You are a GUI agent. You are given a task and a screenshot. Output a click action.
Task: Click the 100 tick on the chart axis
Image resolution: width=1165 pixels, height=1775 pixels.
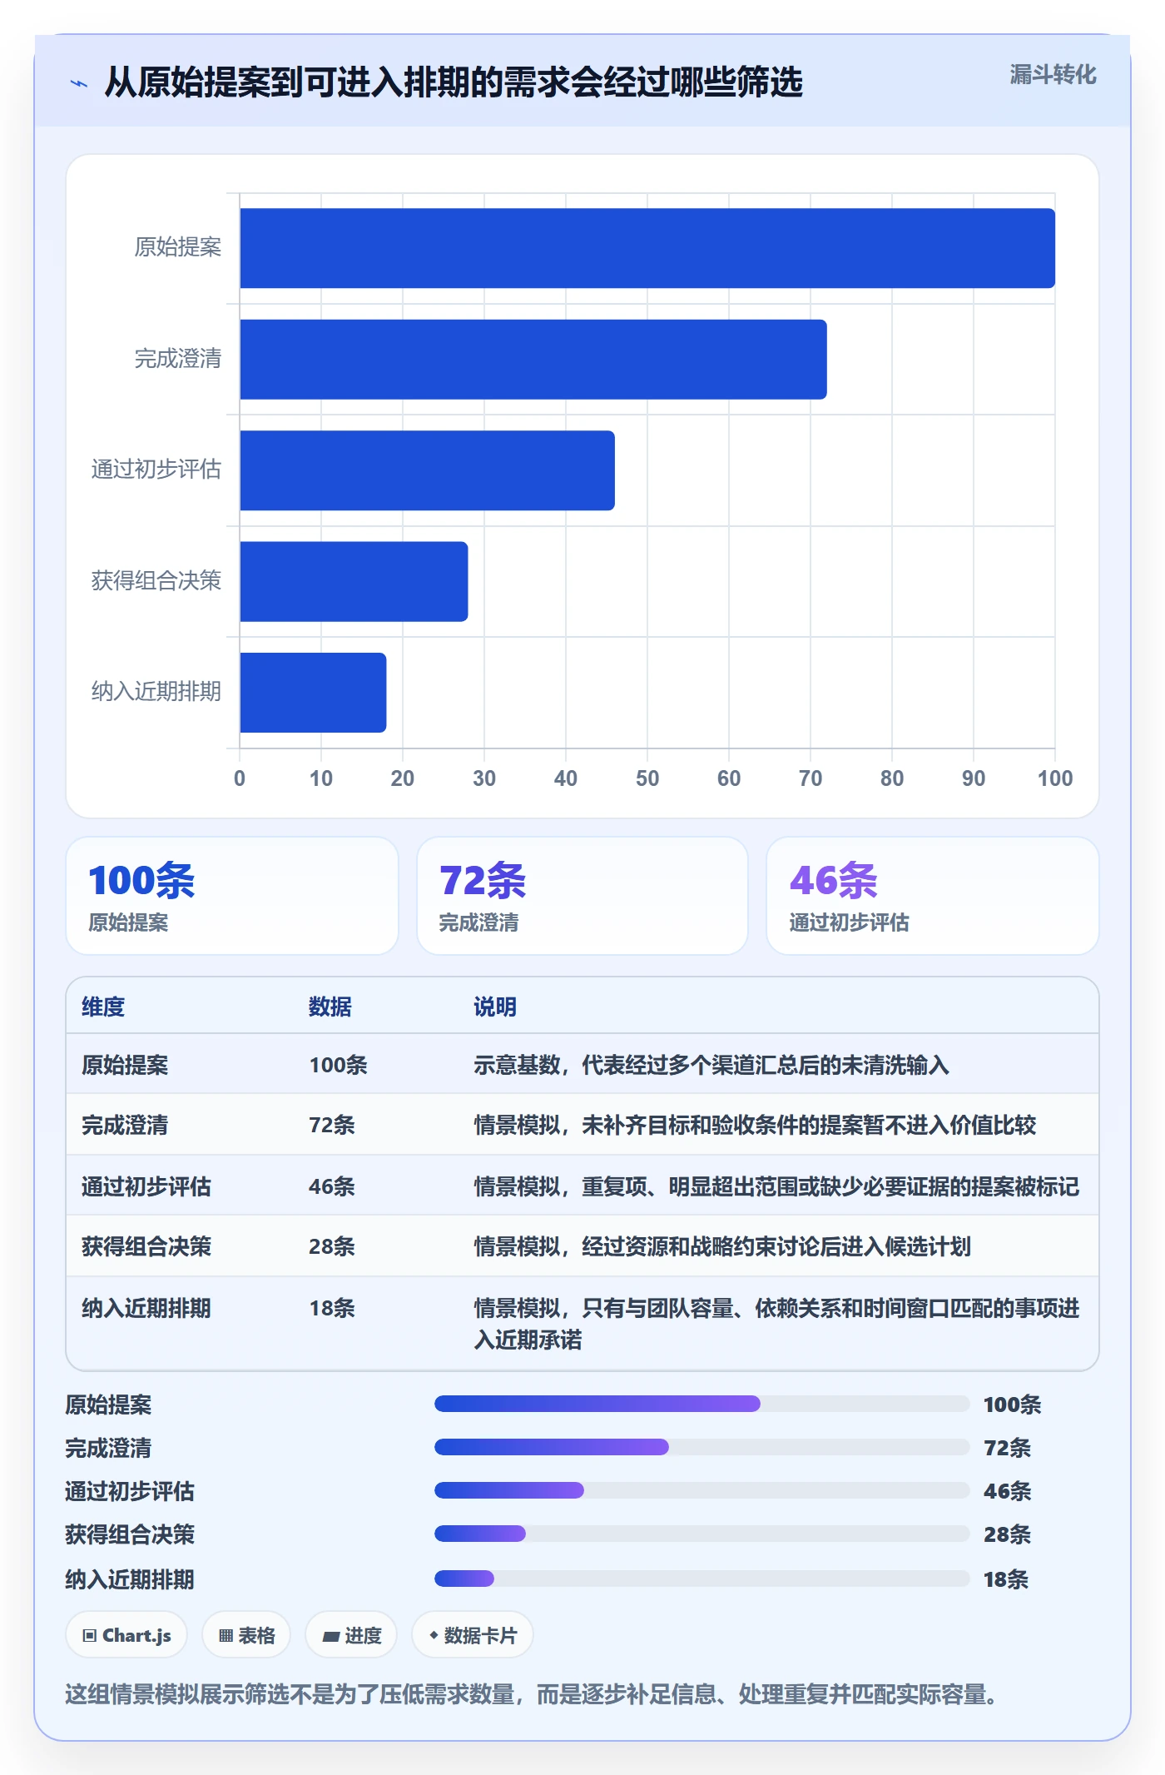[1055, 778]
